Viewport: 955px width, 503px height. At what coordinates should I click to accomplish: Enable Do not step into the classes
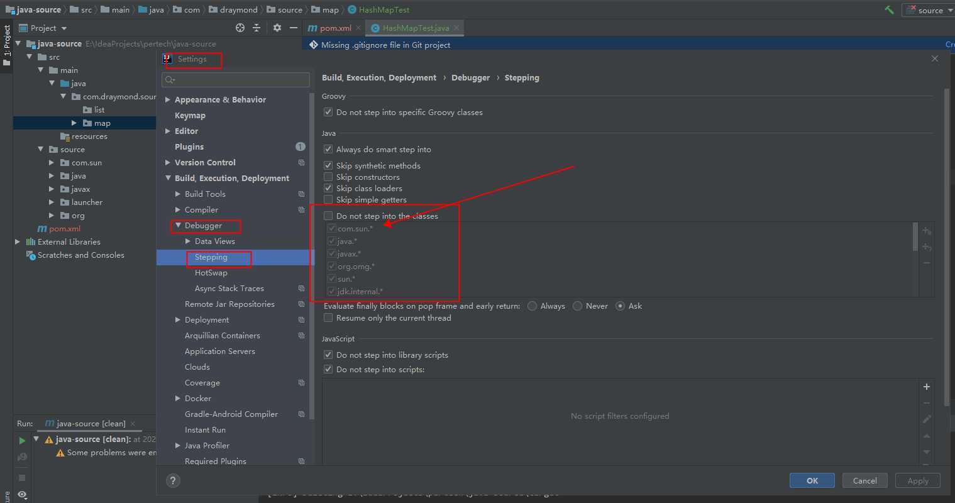[x=328, y=216]
